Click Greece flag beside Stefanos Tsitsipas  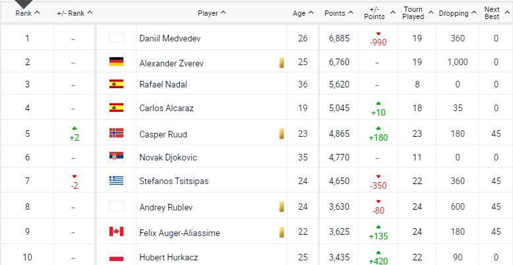(x=116, y=181)
